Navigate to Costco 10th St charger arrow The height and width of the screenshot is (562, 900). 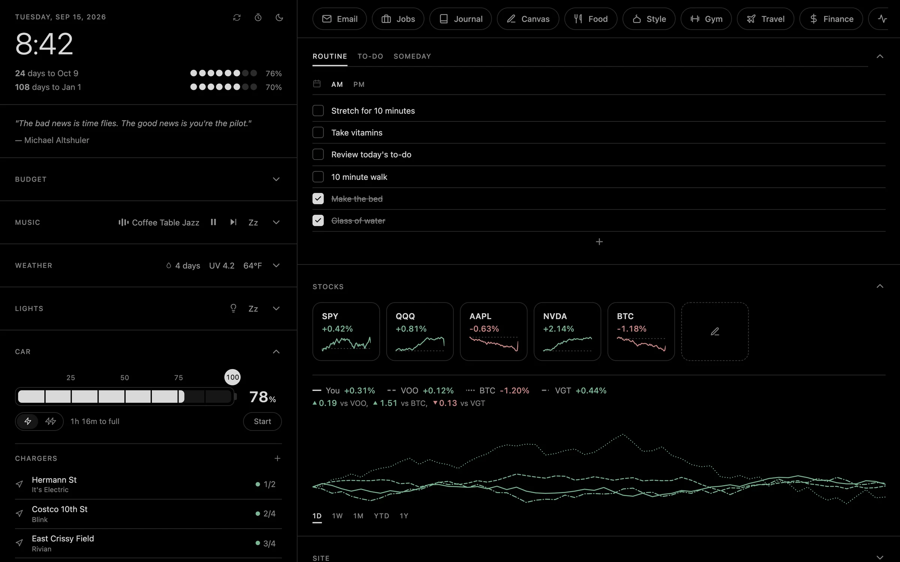[19, 514]
